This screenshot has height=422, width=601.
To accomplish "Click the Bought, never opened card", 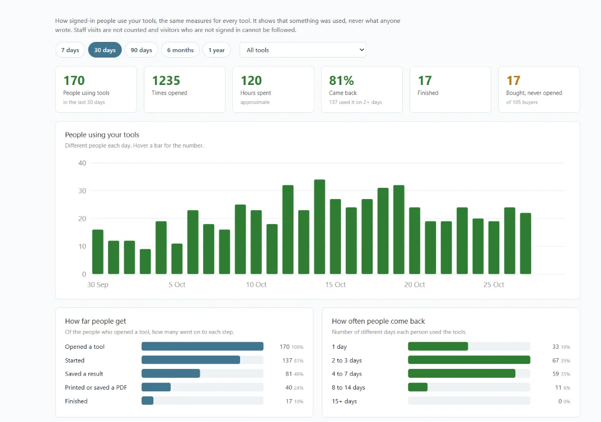I will coord(539,89).
